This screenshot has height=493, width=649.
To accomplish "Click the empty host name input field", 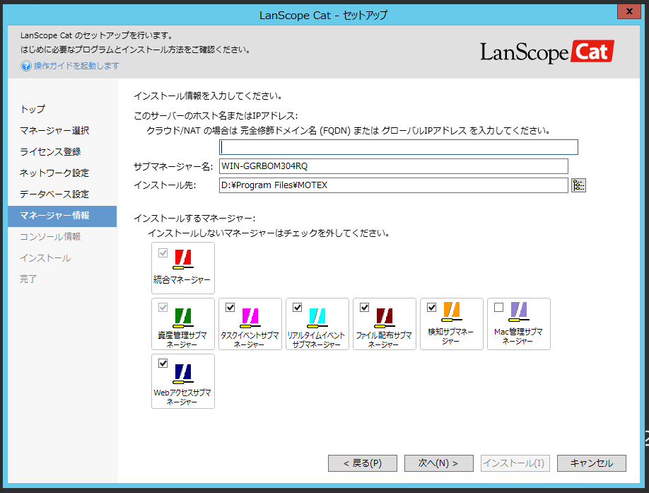I will coord(398,146).
